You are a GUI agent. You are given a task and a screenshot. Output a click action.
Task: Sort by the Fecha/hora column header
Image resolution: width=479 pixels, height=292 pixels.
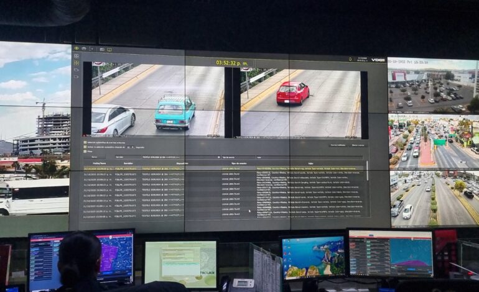pyautogui.click(x=99, y=163)
